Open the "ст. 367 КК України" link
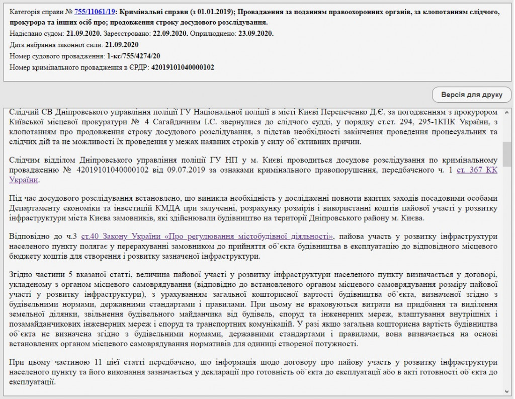Image resolution: width=515 pixels, height=399 pixels. click(477, 171)
